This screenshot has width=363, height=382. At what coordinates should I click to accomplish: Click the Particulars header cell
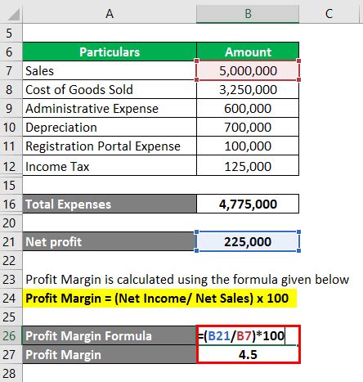110,52
